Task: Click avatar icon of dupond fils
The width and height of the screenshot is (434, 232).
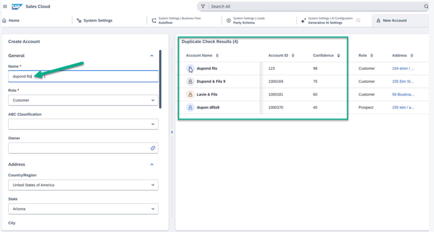Action: pos(190,68)
